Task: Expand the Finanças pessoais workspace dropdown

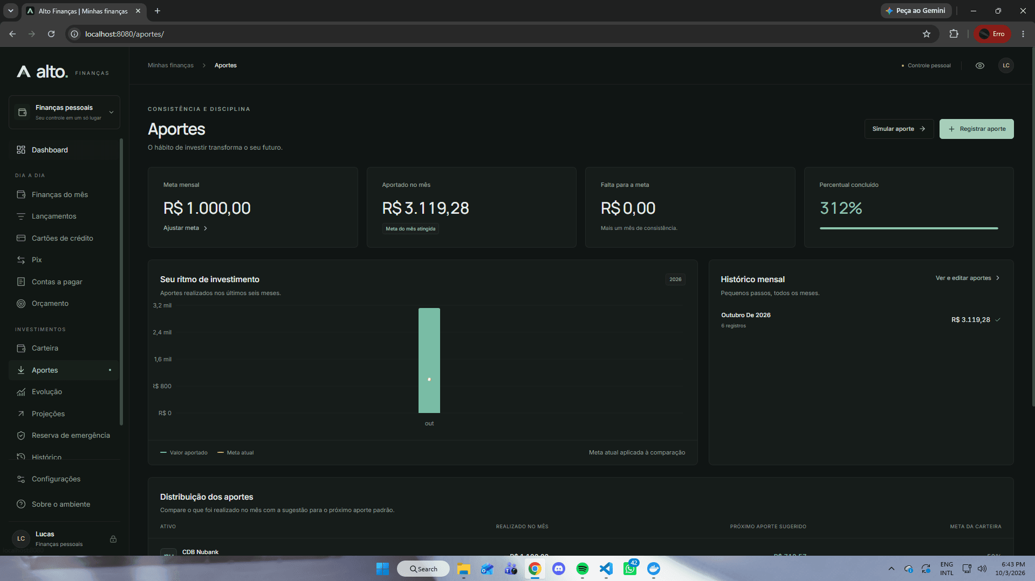Action: pos(64,112)
